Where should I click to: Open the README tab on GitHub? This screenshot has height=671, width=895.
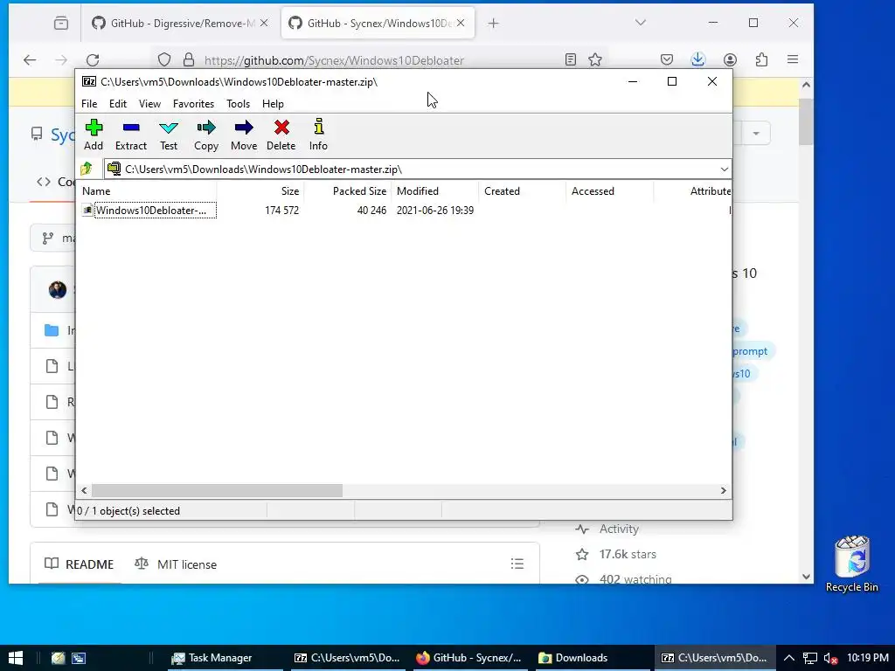click(x=80, y=564)
